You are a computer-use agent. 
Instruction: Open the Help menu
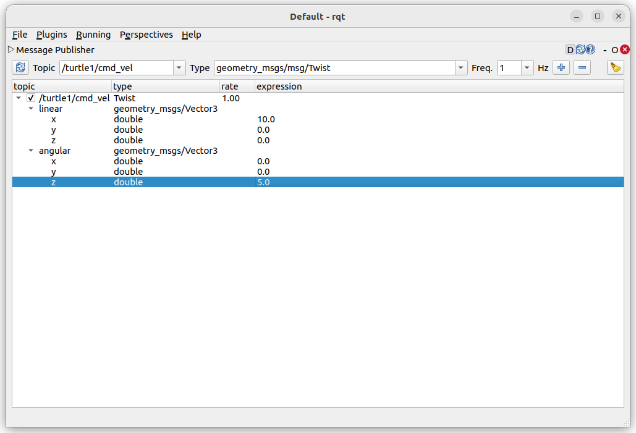click(192, 35)
